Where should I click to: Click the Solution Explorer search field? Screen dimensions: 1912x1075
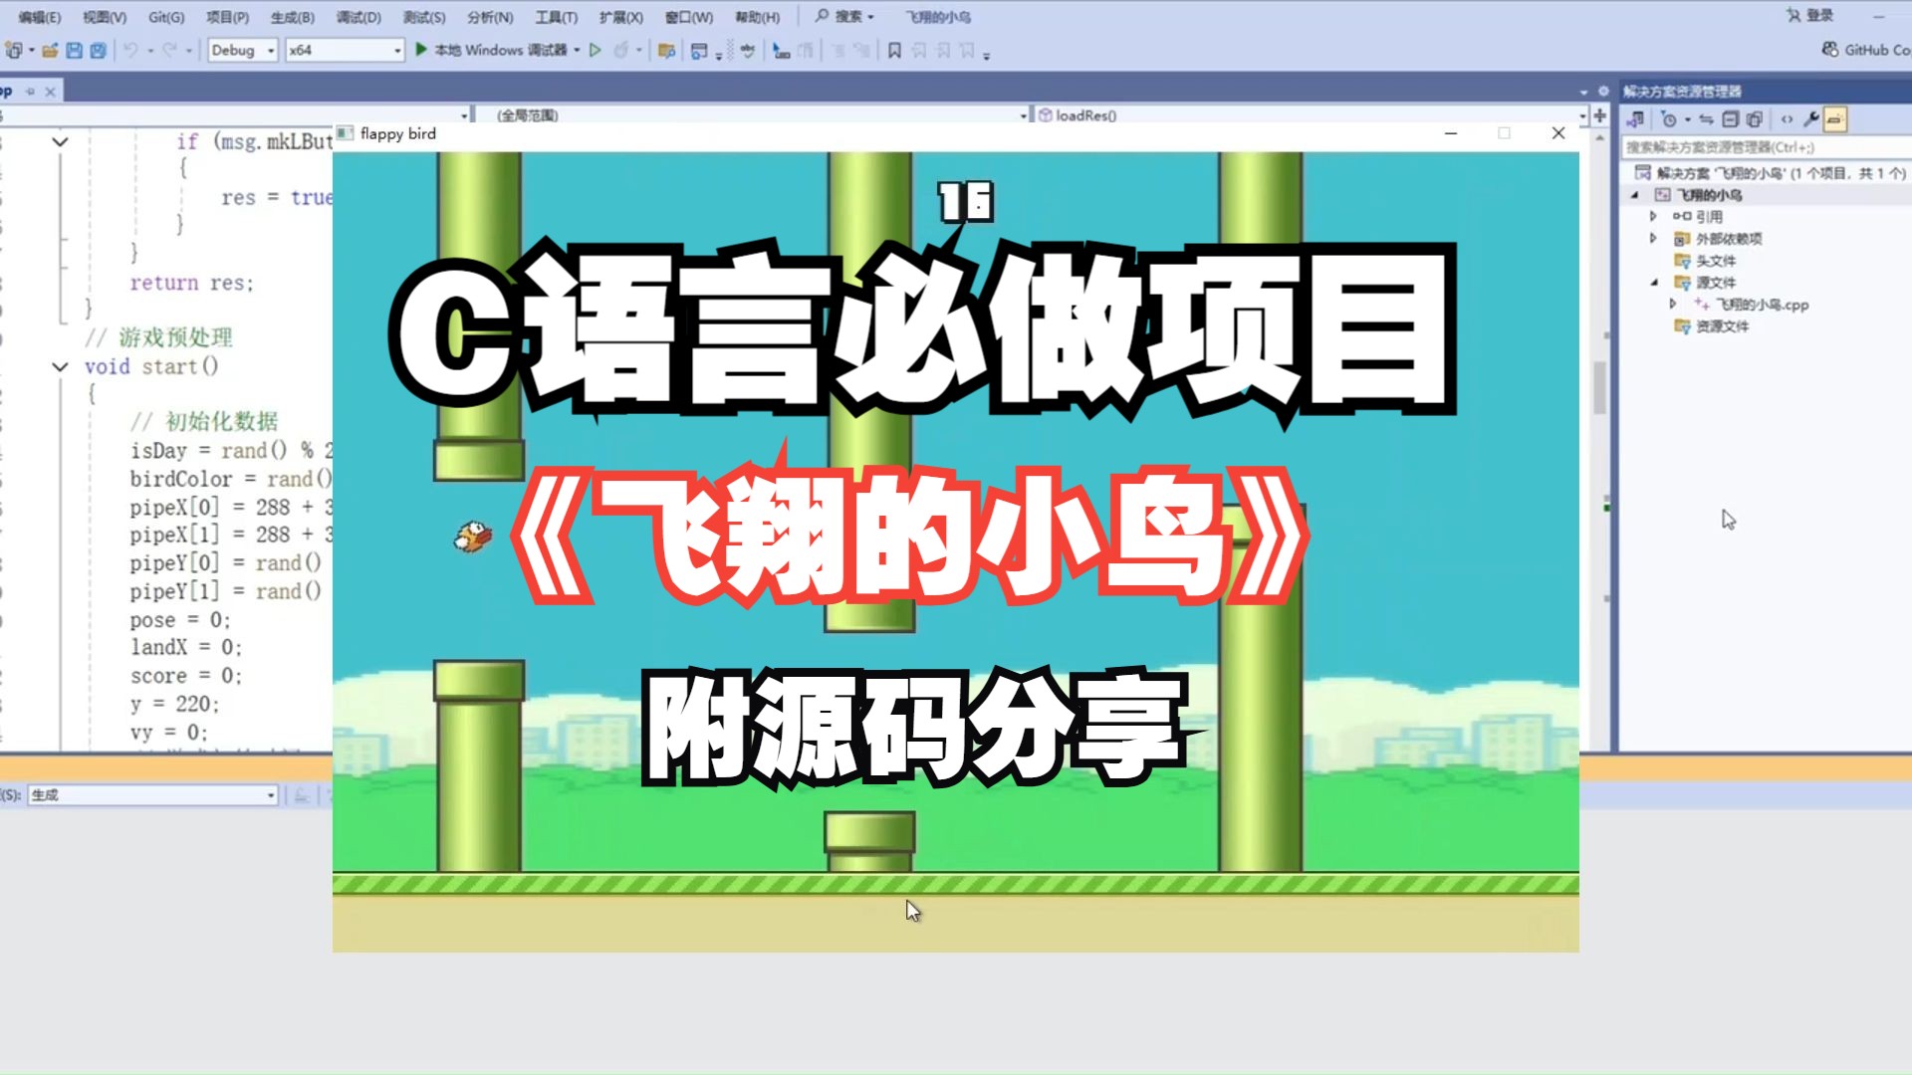(1768, 147)
